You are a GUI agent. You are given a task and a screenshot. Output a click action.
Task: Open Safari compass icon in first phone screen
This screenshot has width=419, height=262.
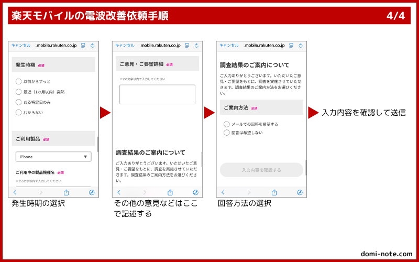92,192
